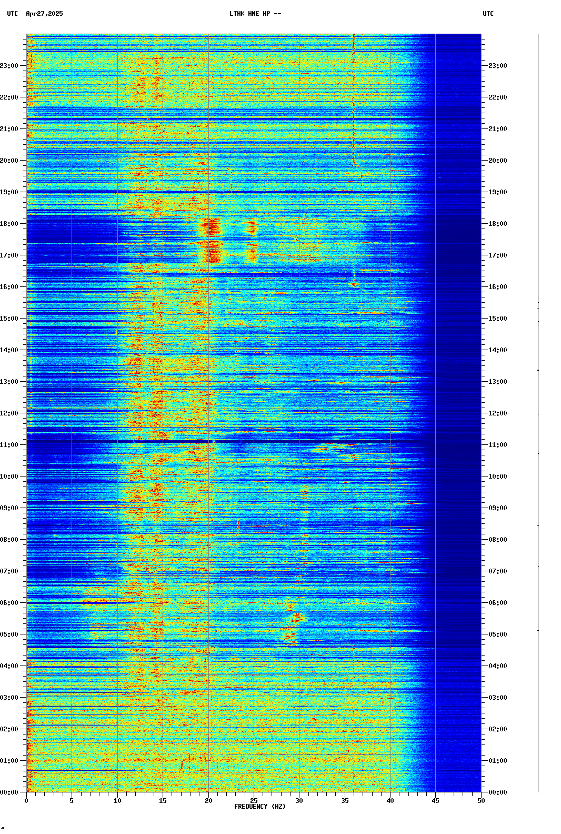Click the 10 Hz frequency tick label

click(117, 801)
